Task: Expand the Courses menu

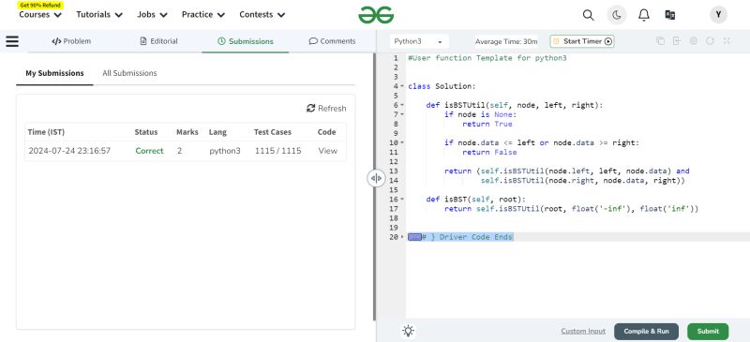Action: (x=40, y=15)
